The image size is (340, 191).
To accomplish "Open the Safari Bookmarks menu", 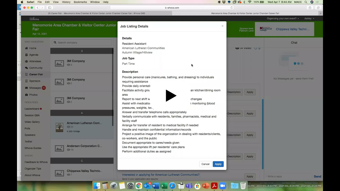I will tap(80, 2).
